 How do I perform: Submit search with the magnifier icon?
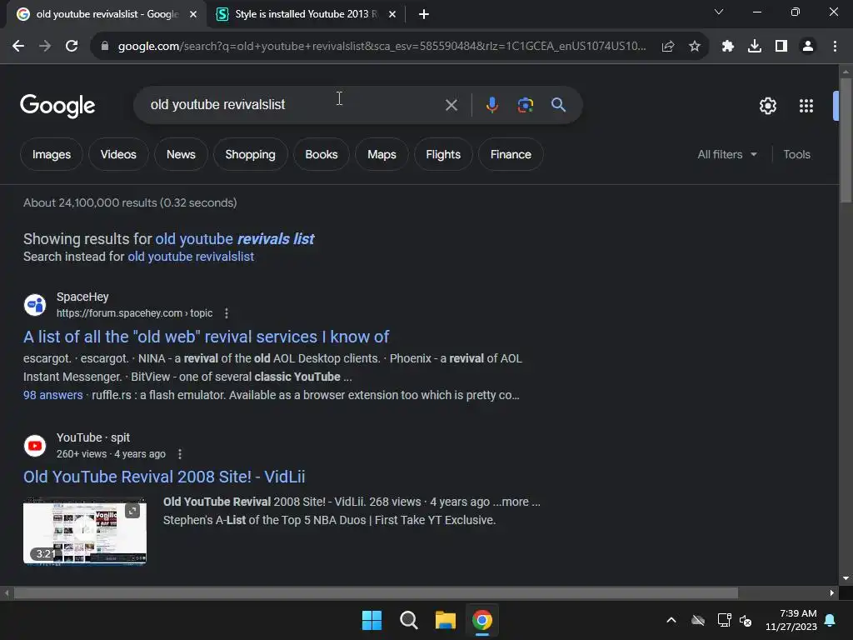[559, 105]
